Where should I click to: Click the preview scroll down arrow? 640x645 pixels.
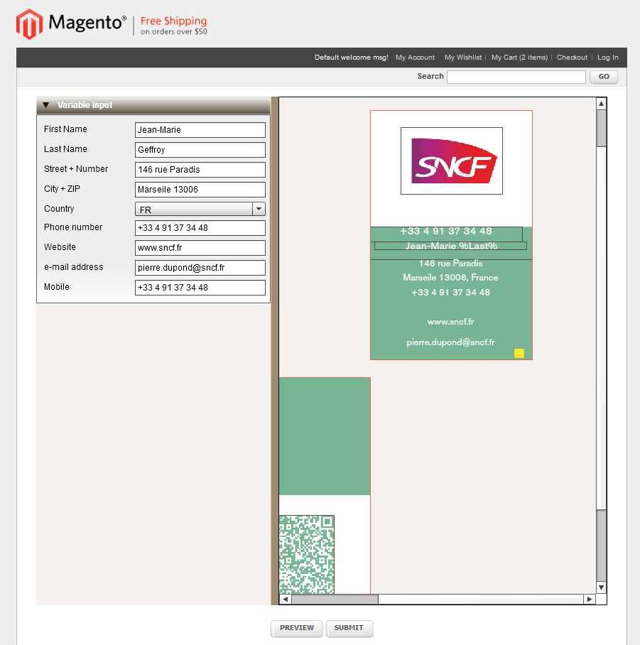[602, 588]
